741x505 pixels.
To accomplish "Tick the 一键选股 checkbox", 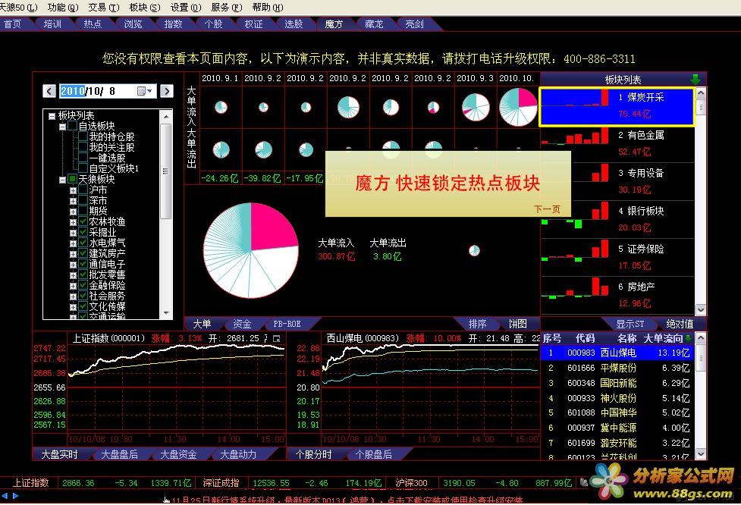I will pyautogui.click(x=83, y=158).
